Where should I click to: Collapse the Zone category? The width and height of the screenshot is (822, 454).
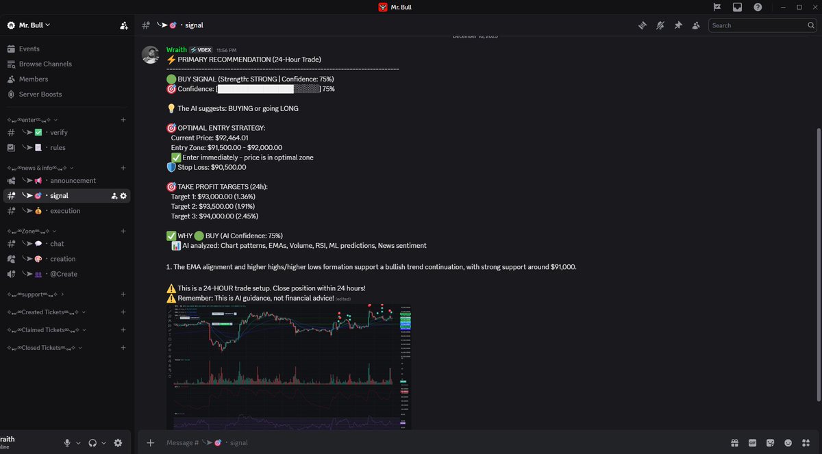tap(32, 231)
